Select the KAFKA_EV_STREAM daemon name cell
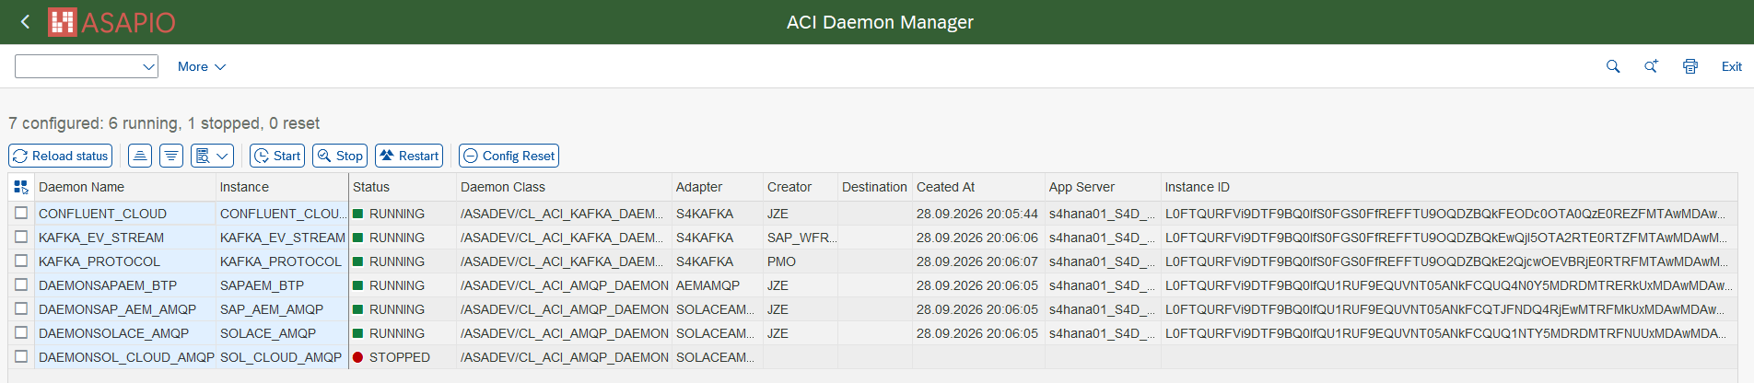Viewport: 1754px width, 383px height. pyautogui.click(x=125, y=238)
